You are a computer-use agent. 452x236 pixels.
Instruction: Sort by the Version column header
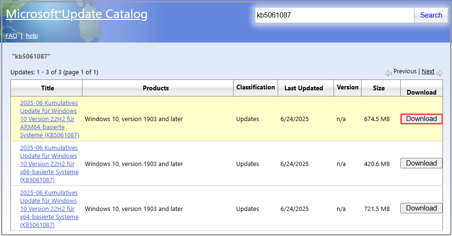[x=348, y=87]
